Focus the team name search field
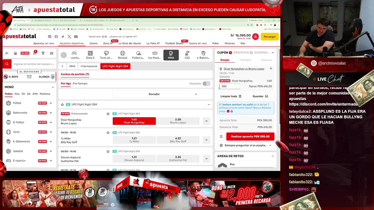Image resolution: width=374 pixels, height=210 pixels. point(34,64)
